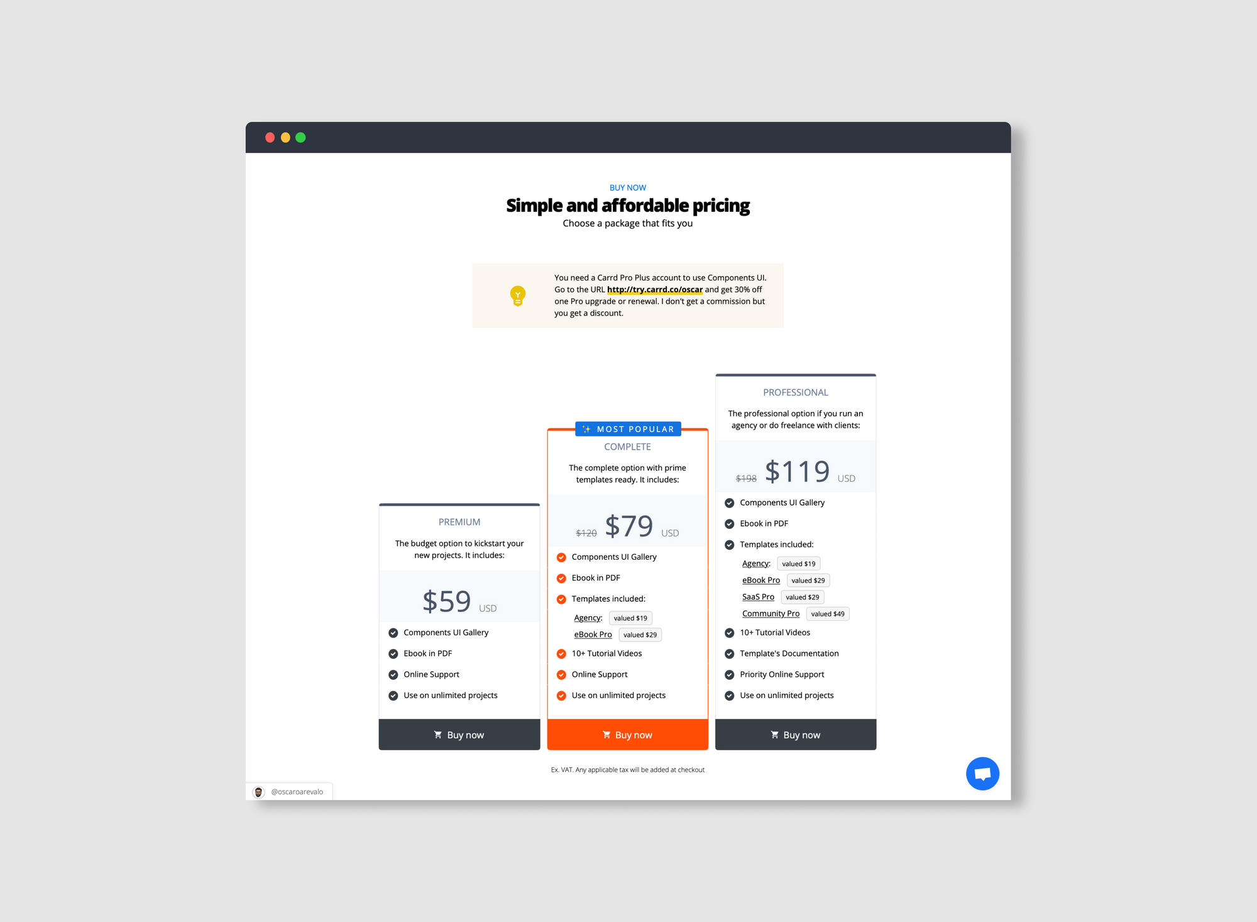
Task: Select the PROFESSIONAL plan tab label
Action: (x=794, y=392)
